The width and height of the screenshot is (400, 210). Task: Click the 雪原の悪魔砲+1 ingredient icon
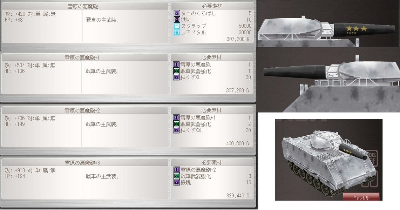point(176,118)
